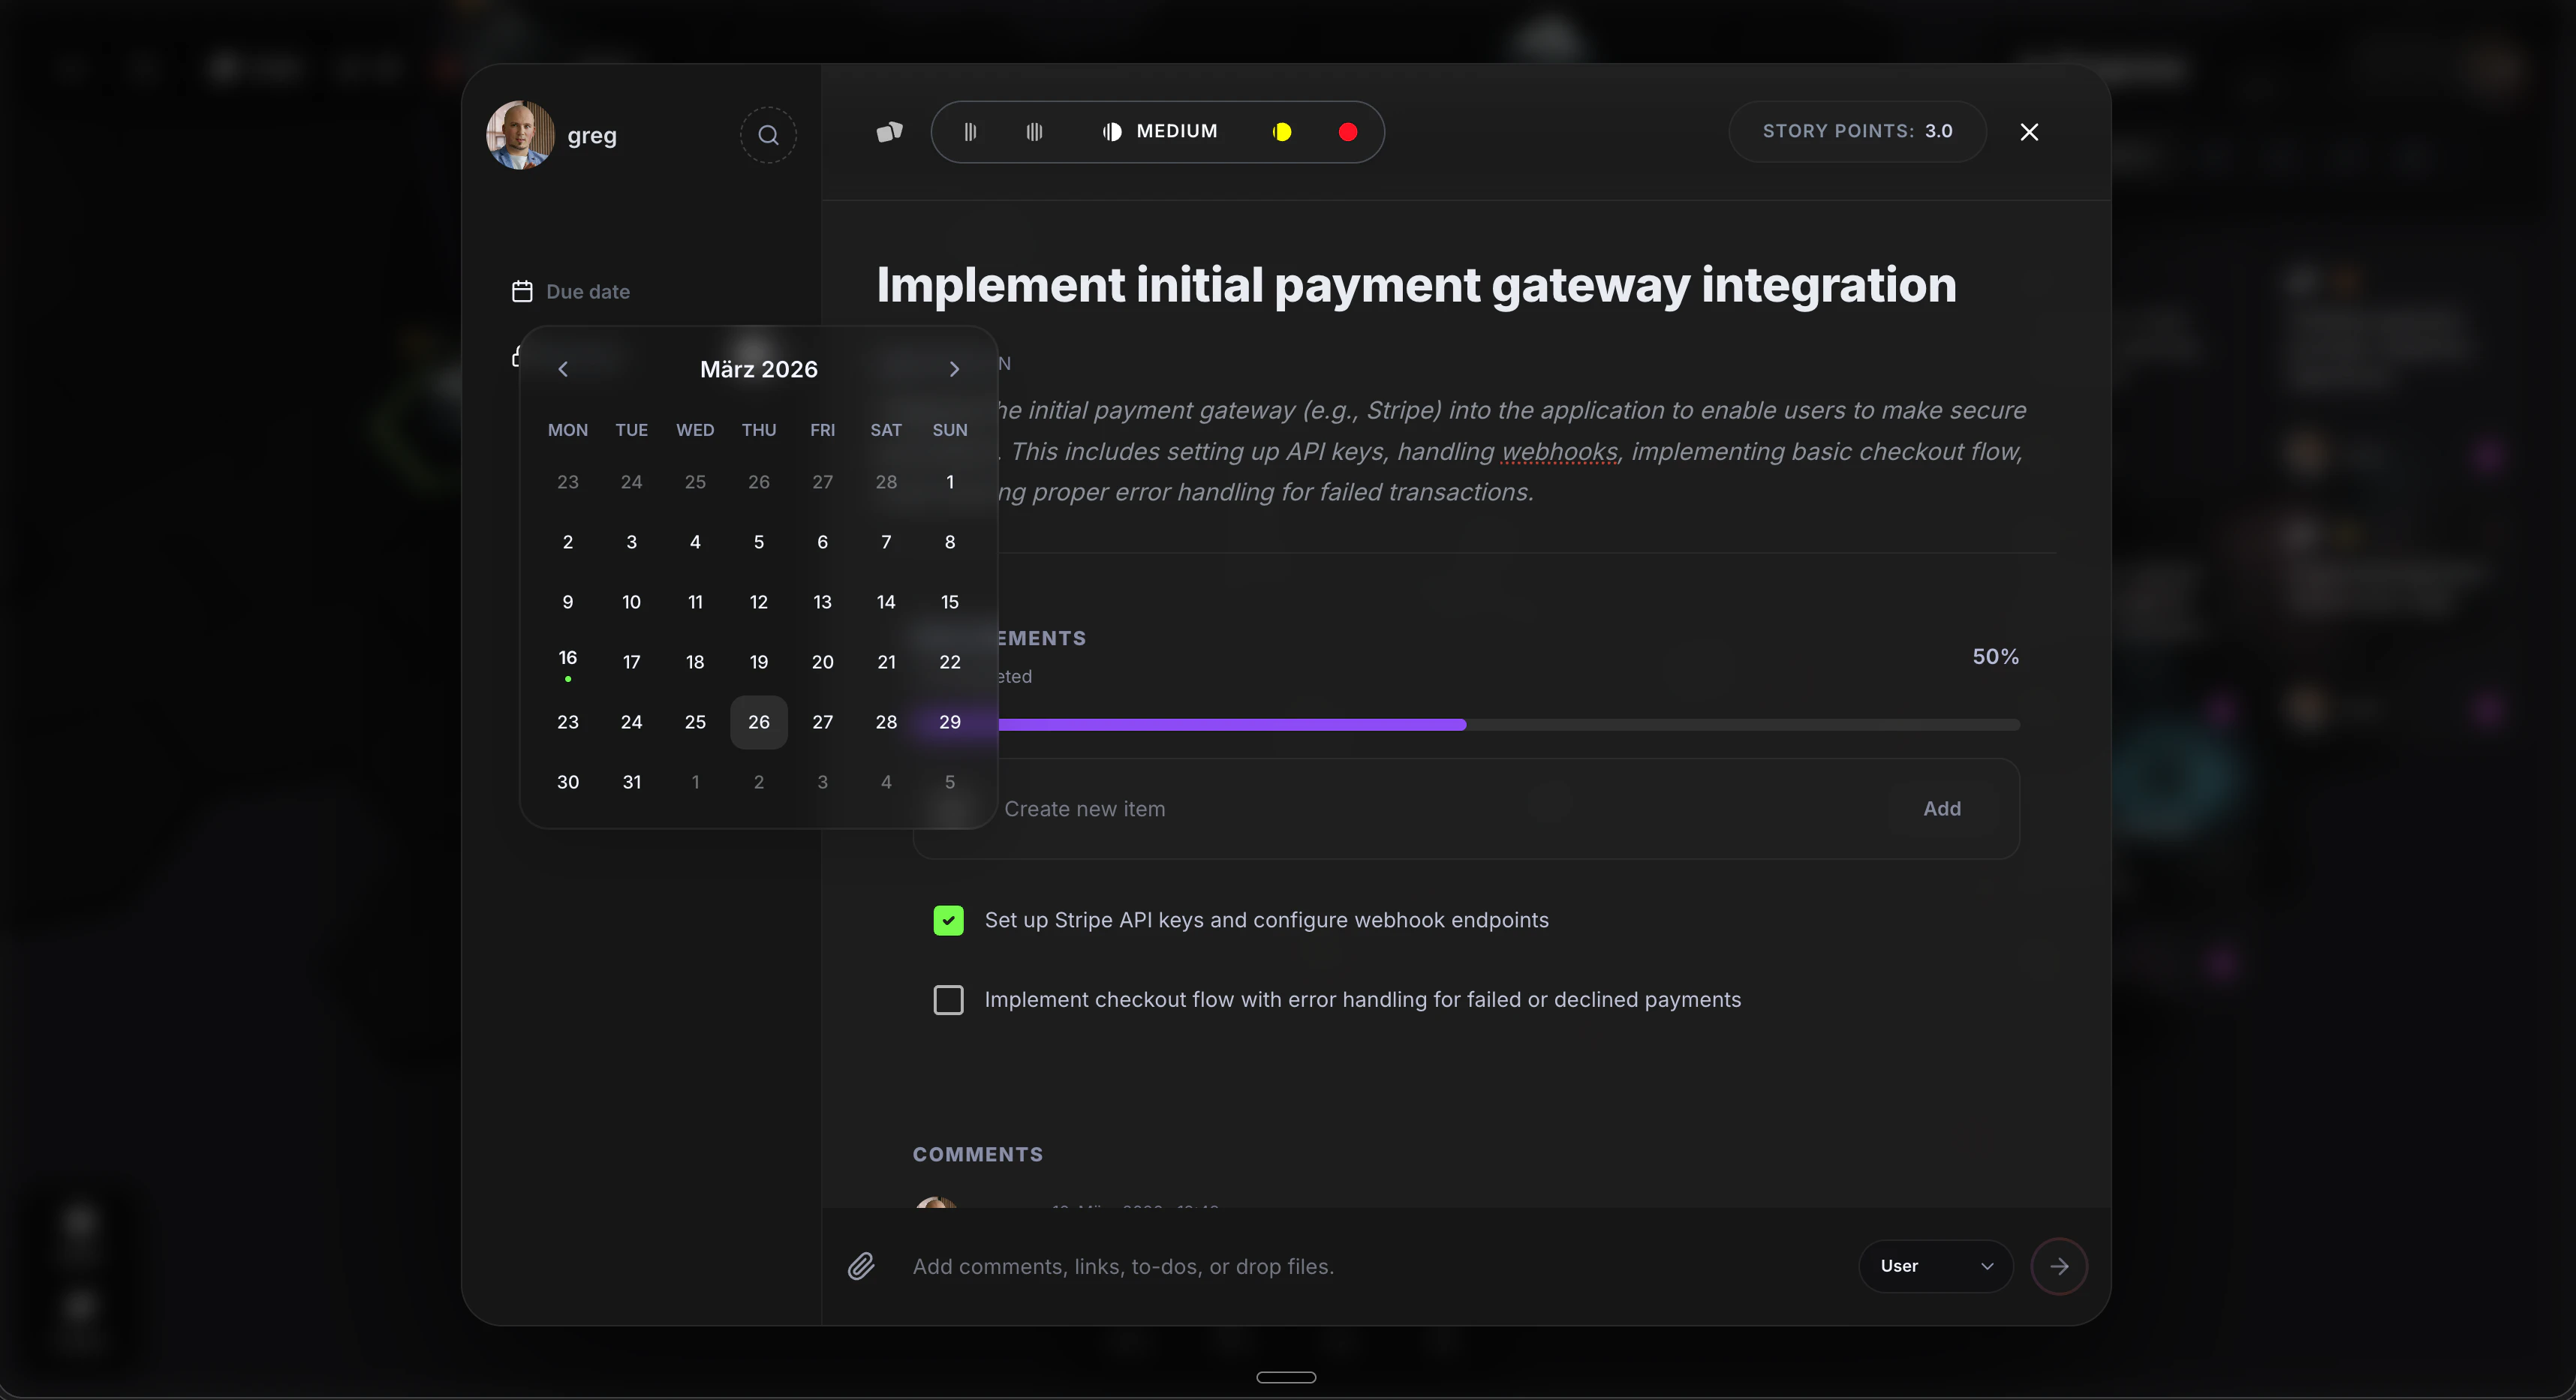Go to previous month in the calendar
Image resolution: width=2576 pixels, height=1400 pixels.
[x=563, y=370]
